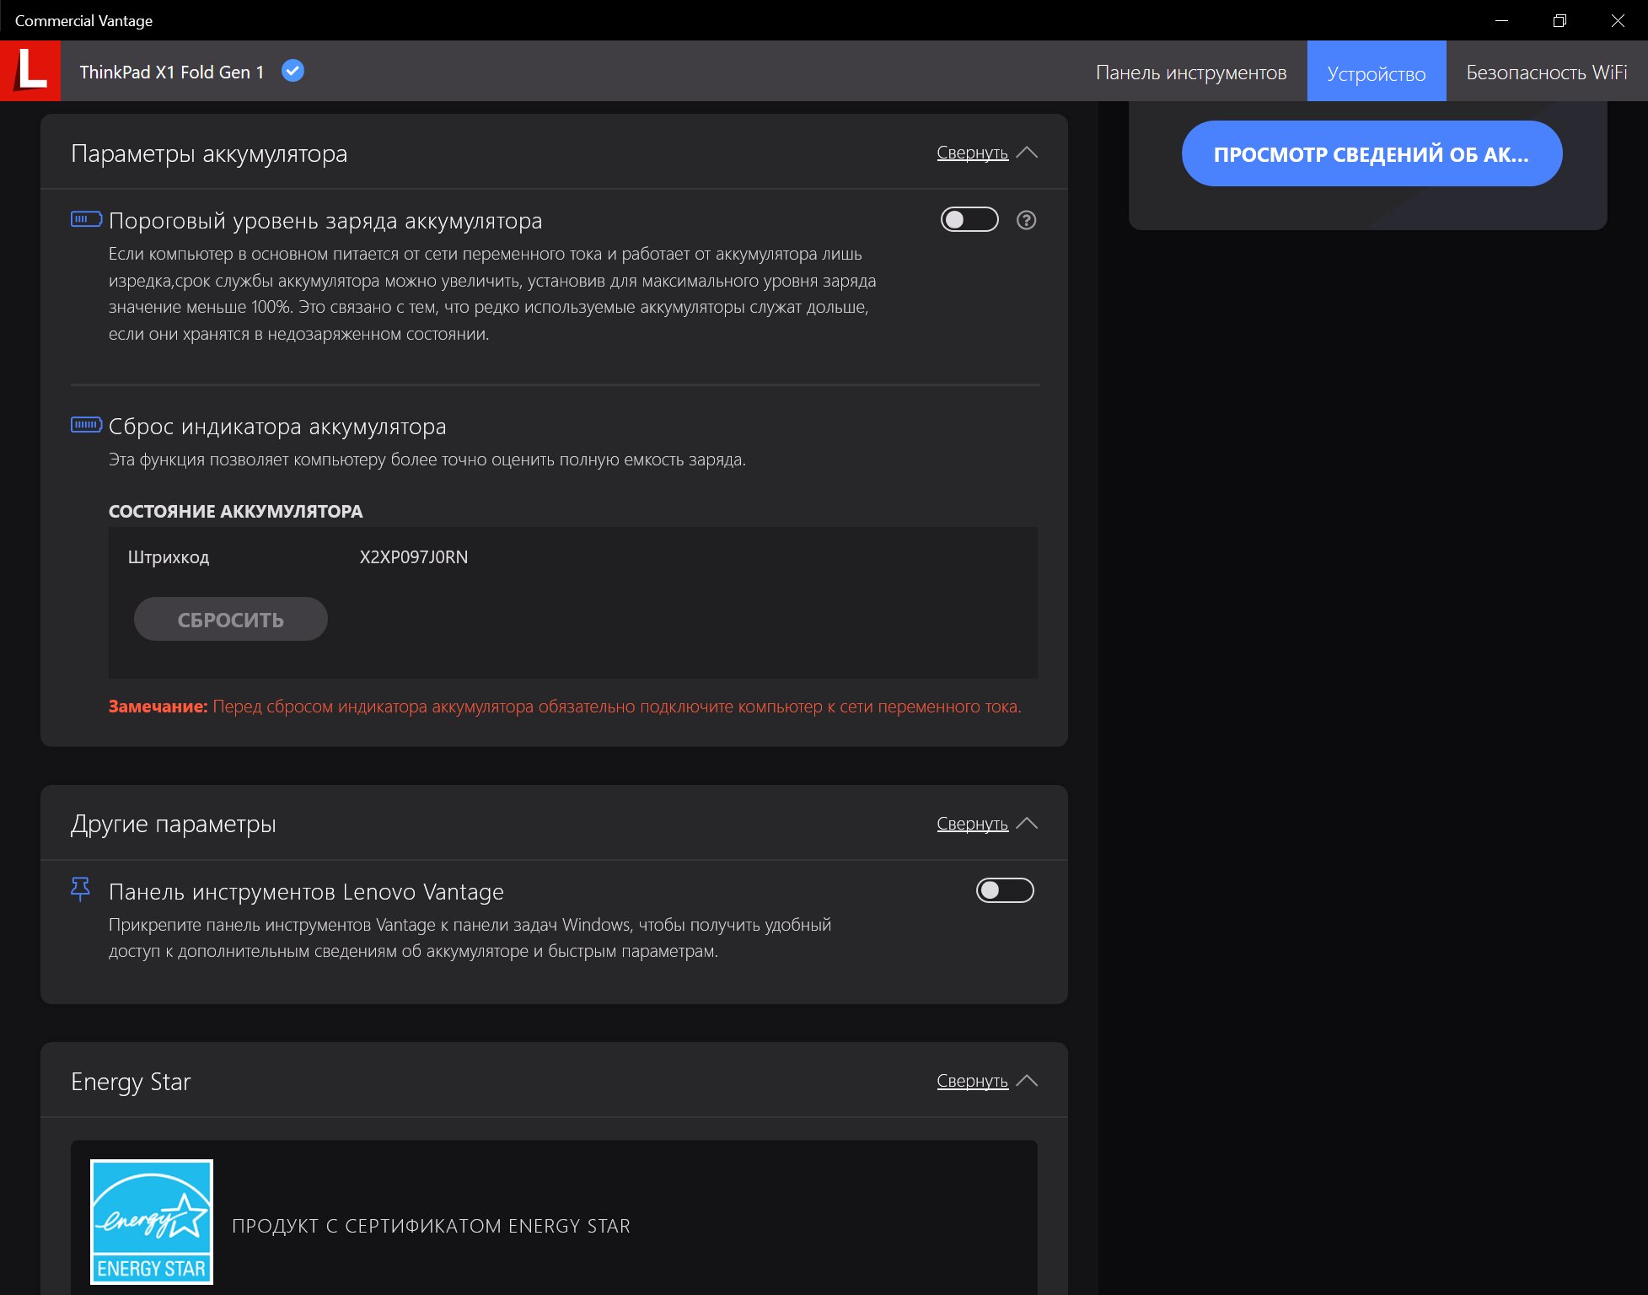The height and width of the screenshot is (1295, 1648).
Task: Click the Lenovo L logo icon
Action: coord(30,71)
